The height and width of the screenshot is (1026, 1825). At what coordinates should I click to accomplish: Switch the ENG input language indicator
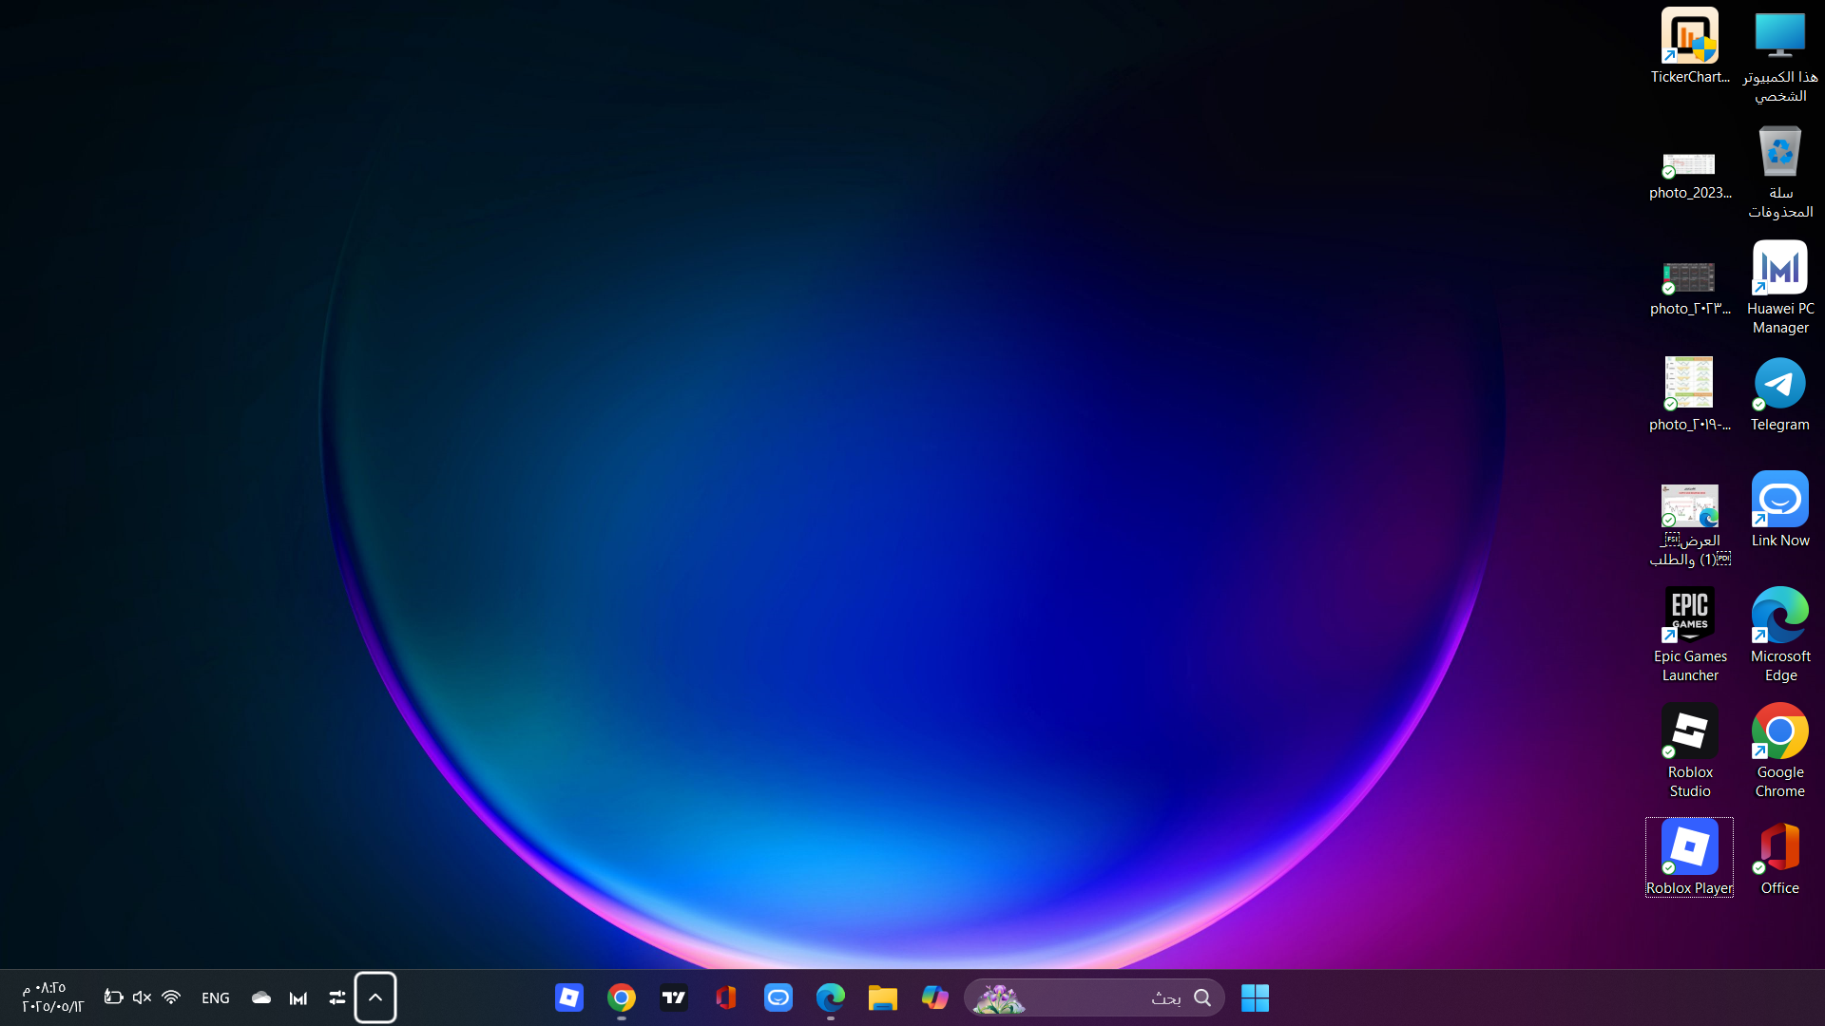pyautogui.click(x=216, y=997)
